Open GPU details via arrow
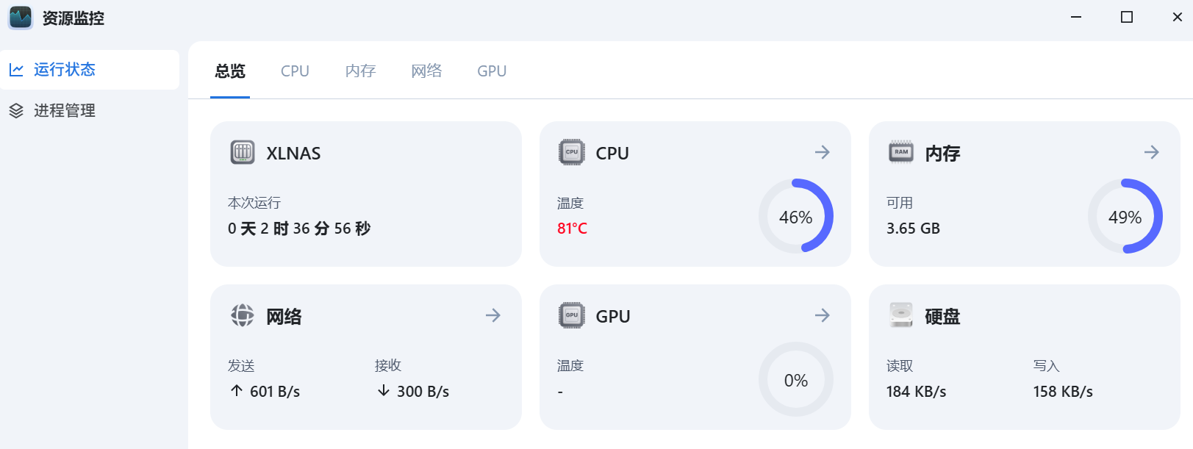Viewport: 1193px width, 449px height. [823, 315]
